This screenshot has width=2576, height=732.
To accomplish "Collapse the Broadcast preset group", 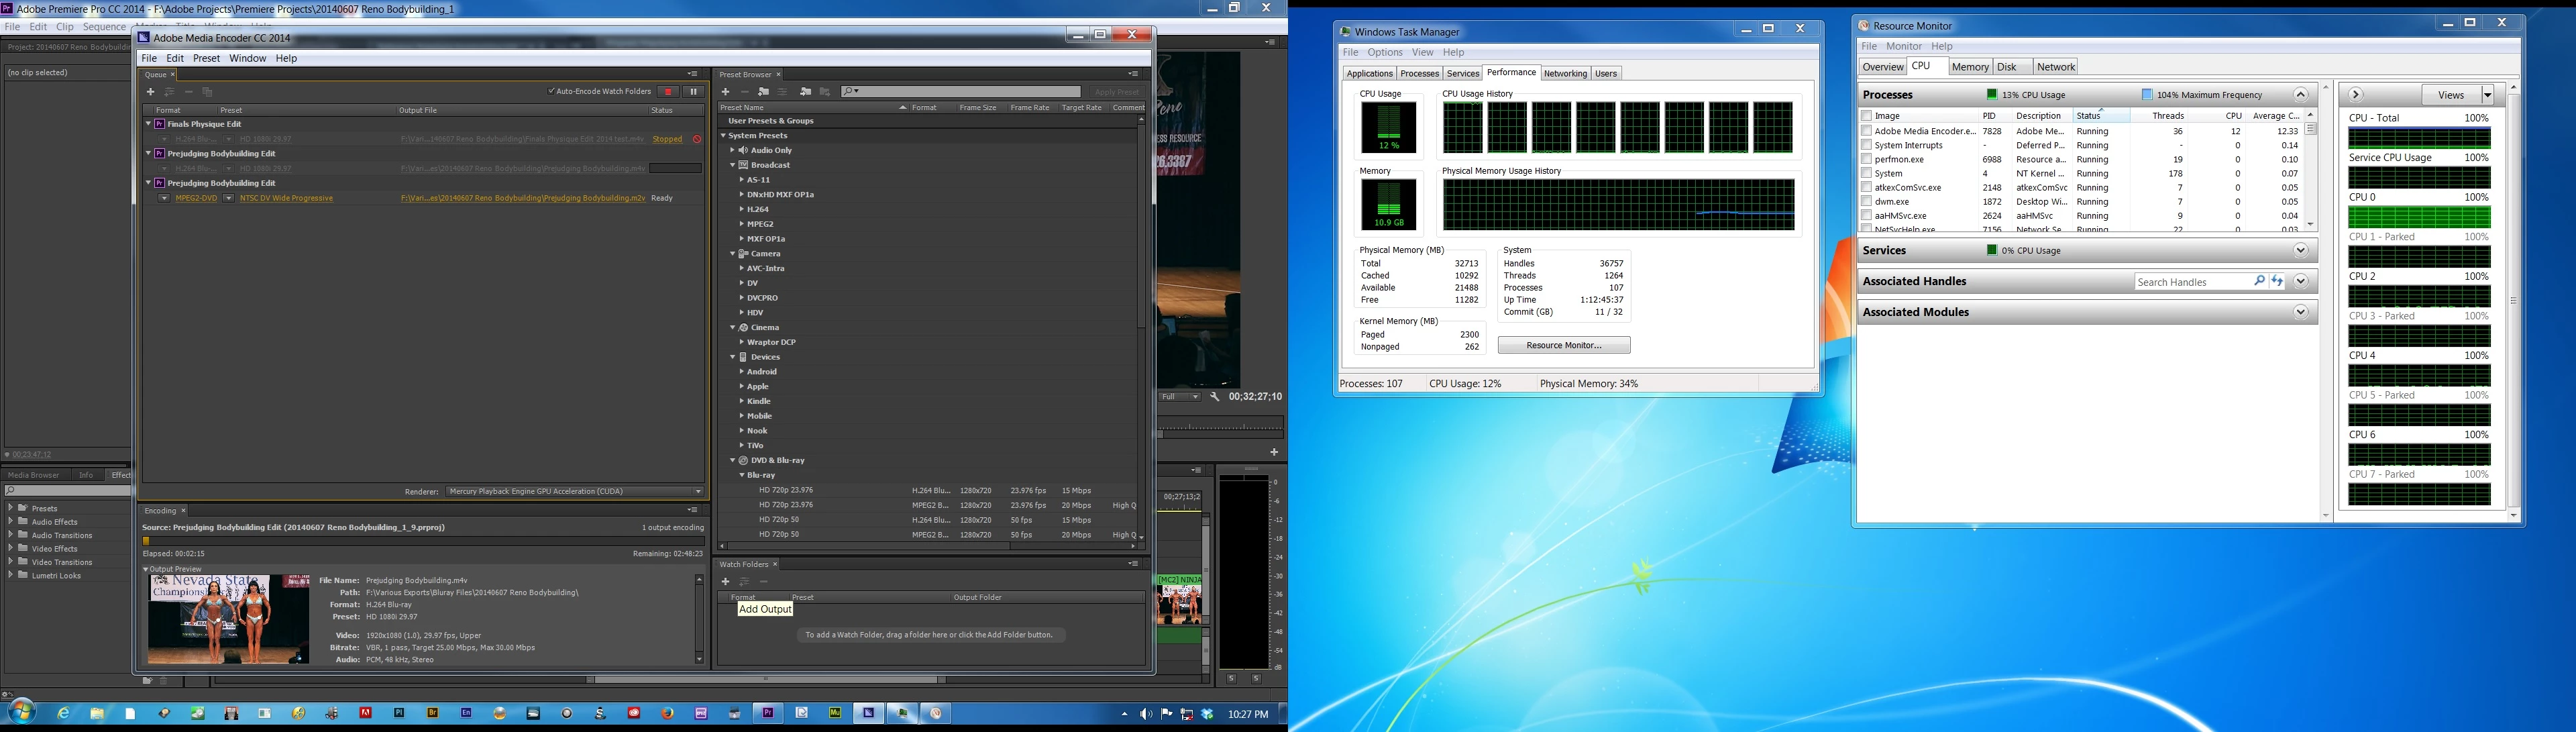I will (733, 165).
